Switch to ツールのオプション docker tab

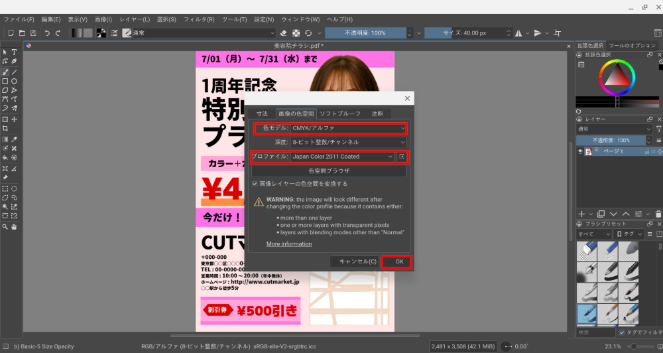(632, 45)
